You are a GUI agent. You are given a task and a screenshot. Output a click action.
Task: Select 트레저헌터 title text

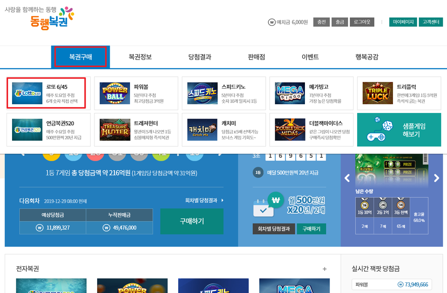146,123
